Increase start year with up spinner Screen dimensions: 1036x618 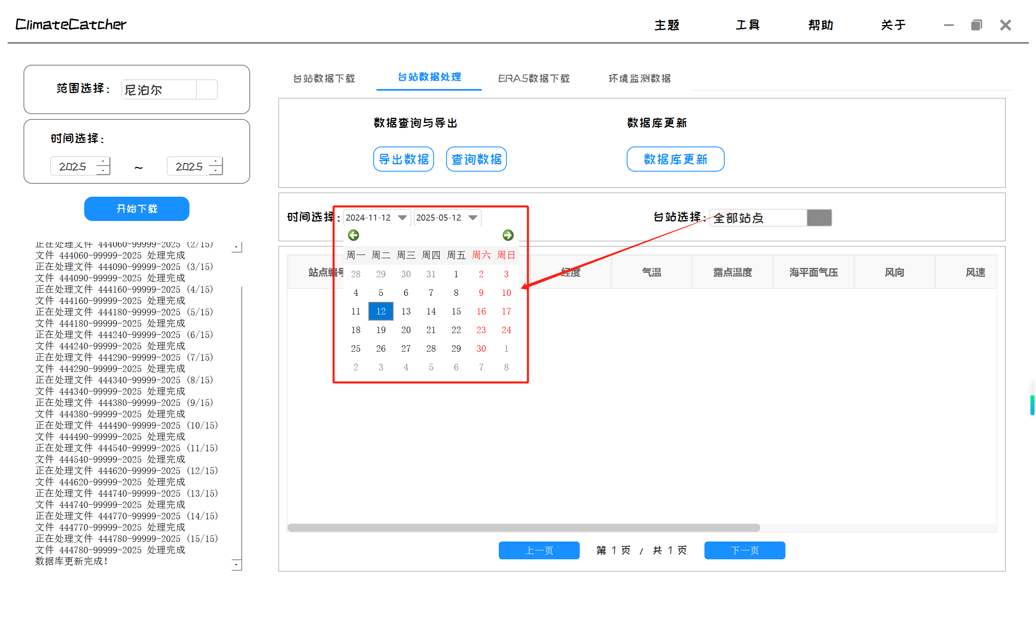pos(103,161)
